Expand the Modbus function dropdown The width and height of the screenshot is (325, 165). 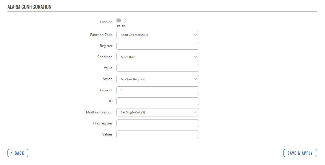(158, 112)
